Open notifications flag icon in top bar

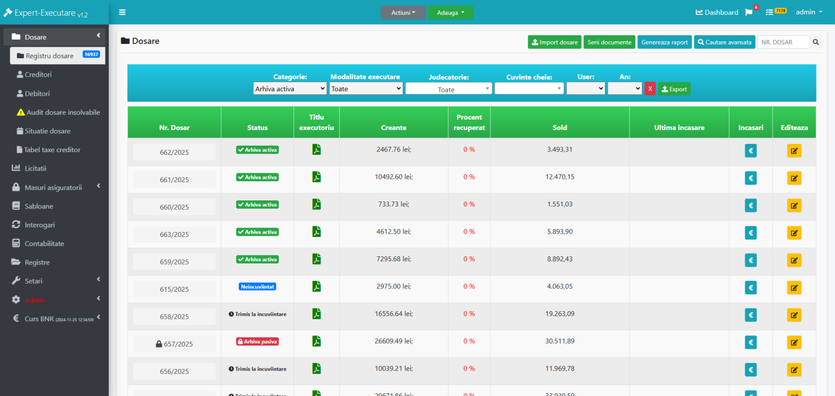[749, 12]
